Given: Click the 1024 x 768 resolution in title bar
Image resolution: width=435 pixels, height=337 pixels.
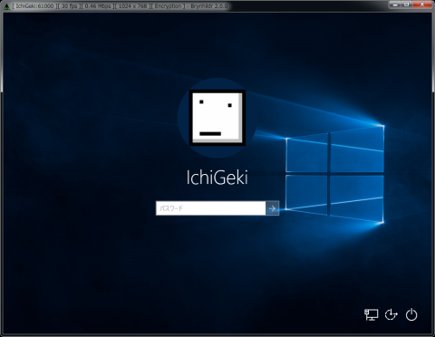Looking at the screenshot, I should point(132,6).
